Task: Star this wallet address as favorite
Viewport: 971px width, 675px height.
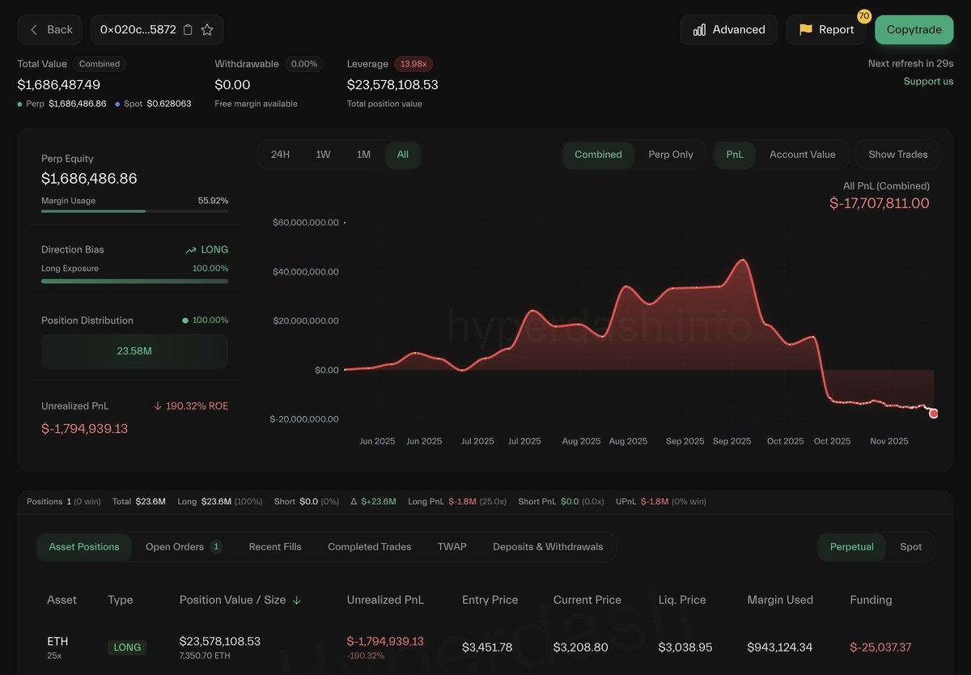Action: pyautogui.click(x=207, y=30)
